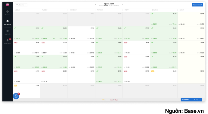Click the green check mark on 13/08
This screenshot has width=208, height=114.
click(97, 43)
